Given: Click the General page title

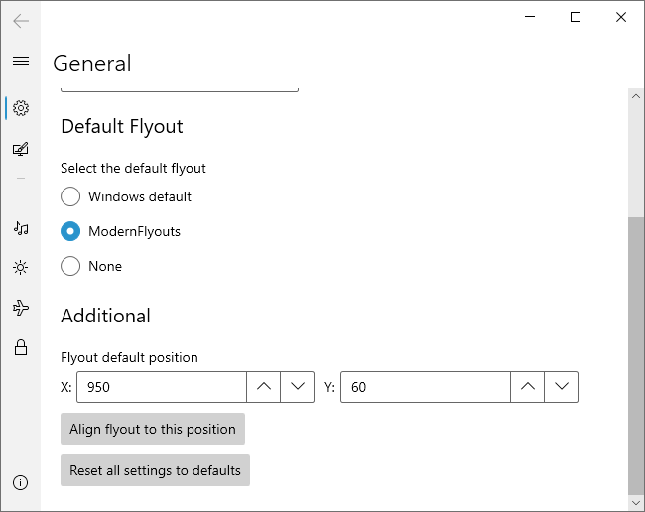Looking at the screenshot, I should [92, 64].
